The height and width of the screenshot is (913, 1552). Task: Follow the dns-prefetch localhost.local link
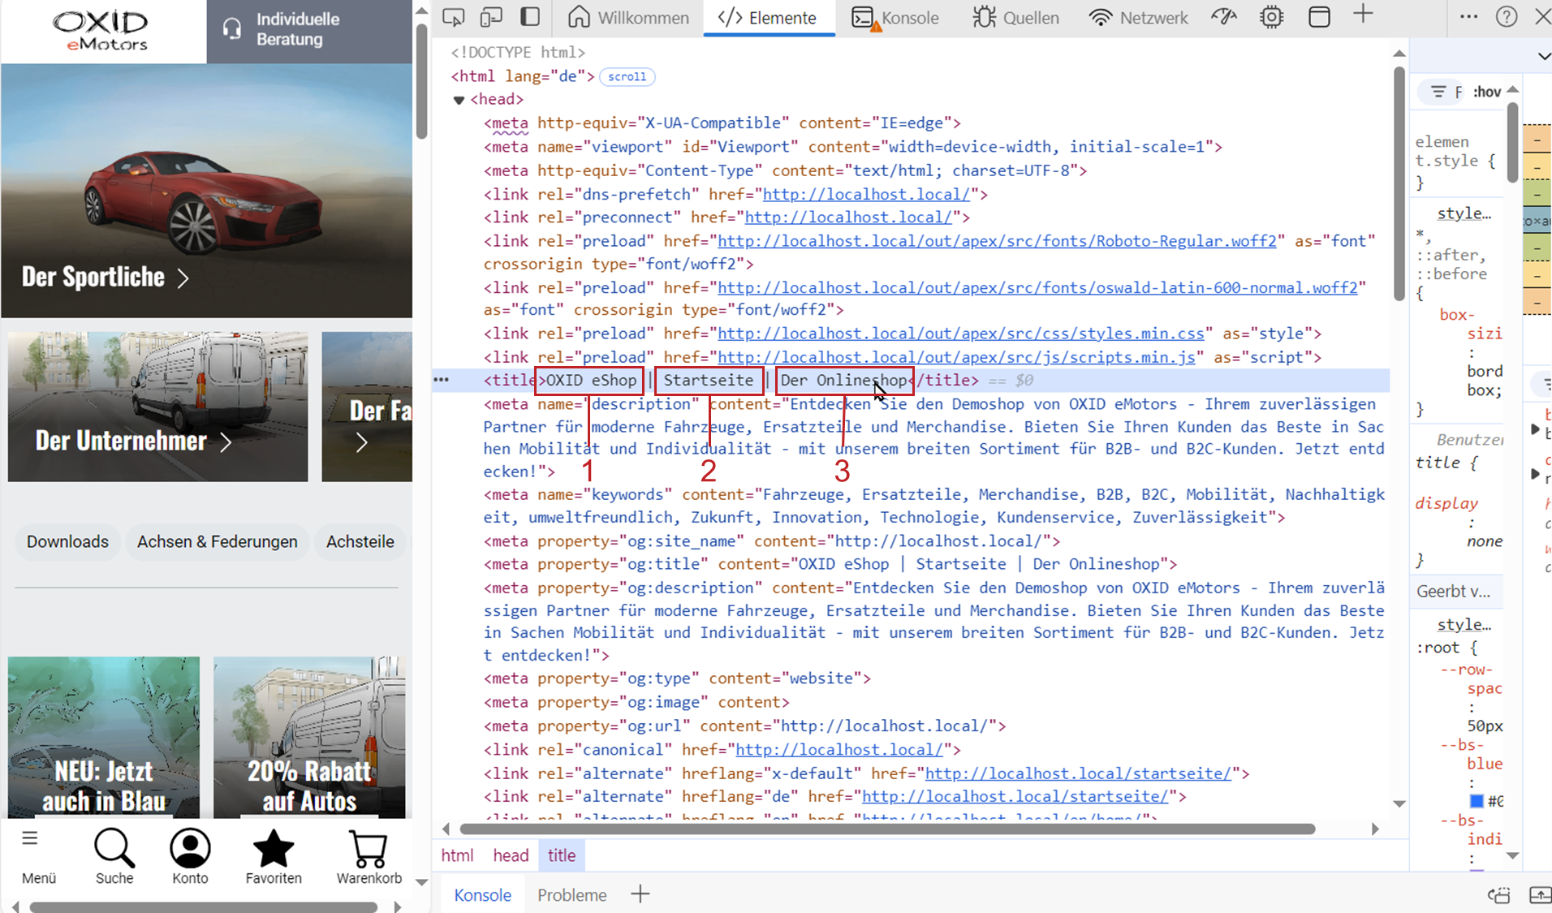tap(866, 195)
